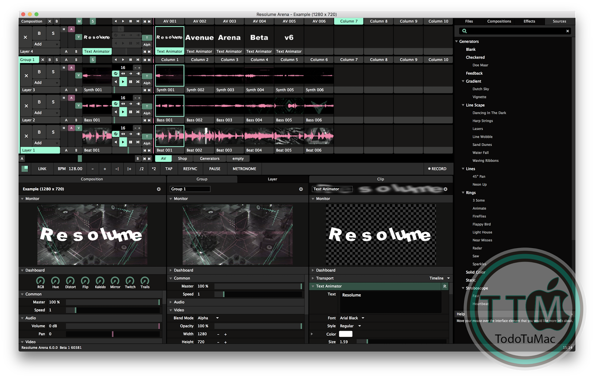Viewport: 594px width, 378px height.
Task: Toggle composition master M button
Action: [79, 22]
